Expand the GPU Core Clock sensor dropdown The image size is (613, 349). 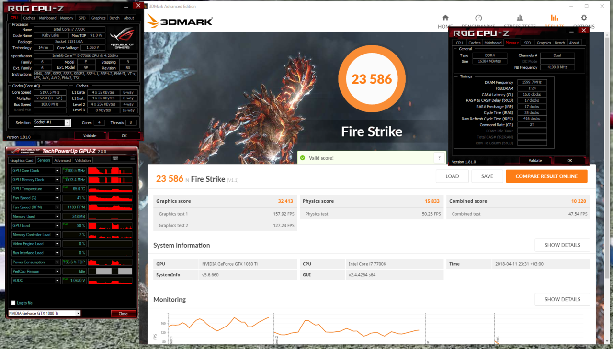[57, 171]
